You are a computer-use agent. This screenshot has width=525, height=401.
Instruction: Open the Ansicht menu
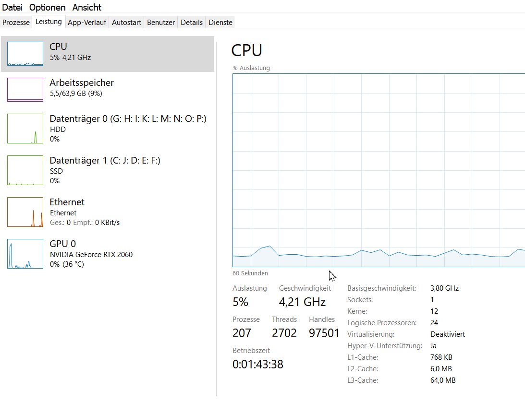click(87, 8)
